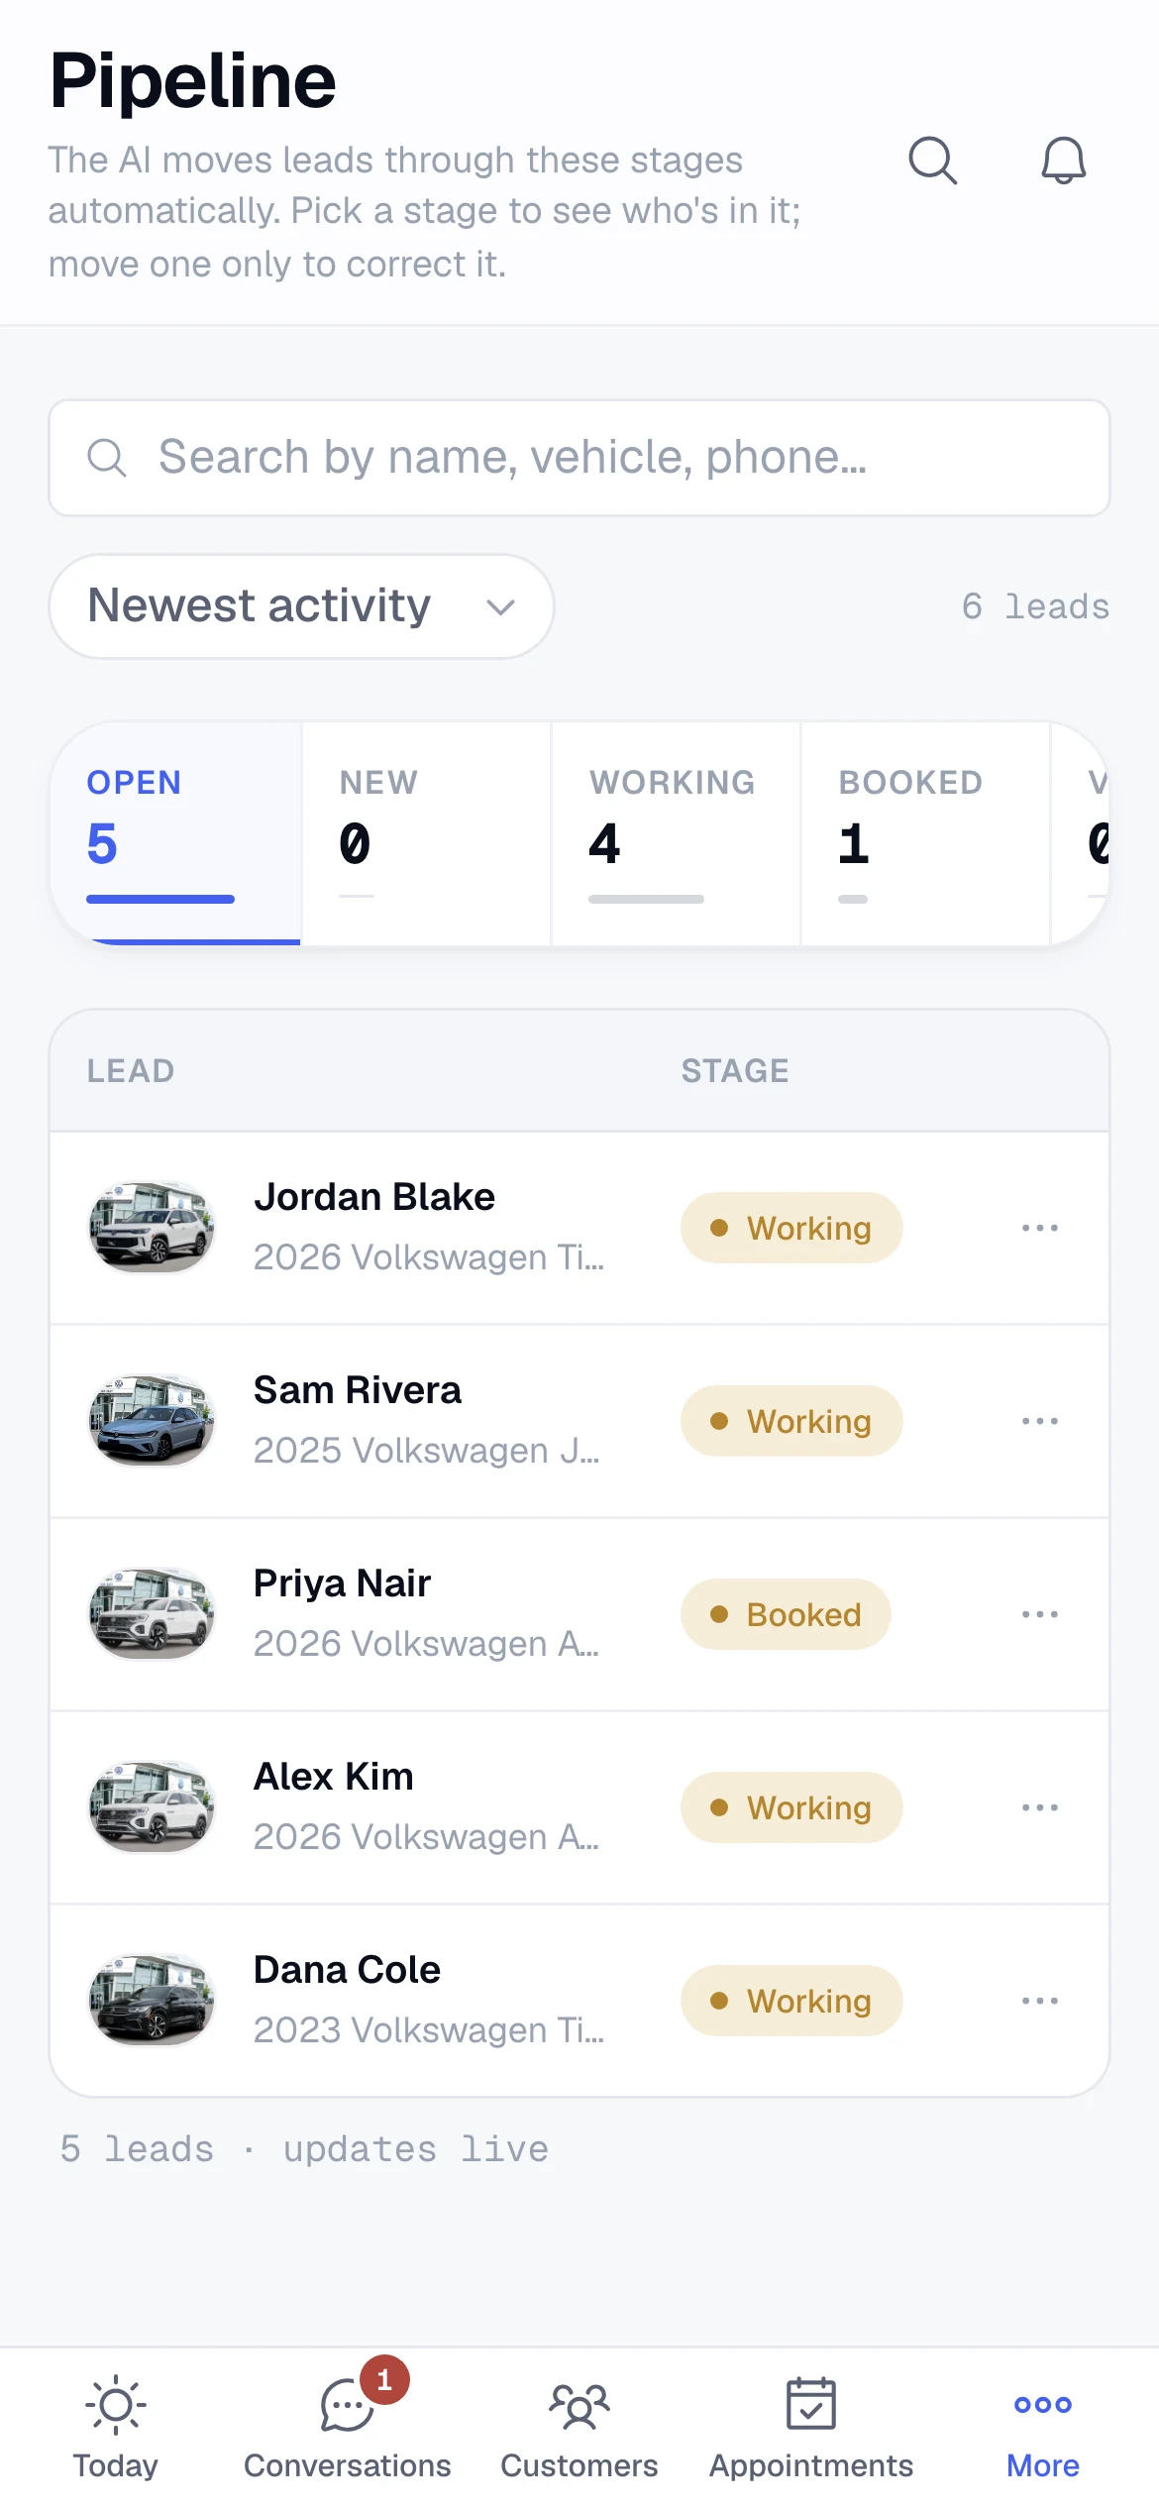Click Sam Rivera's Working stage badge
1159x2509 pixels.
(x=791, y=1421)
